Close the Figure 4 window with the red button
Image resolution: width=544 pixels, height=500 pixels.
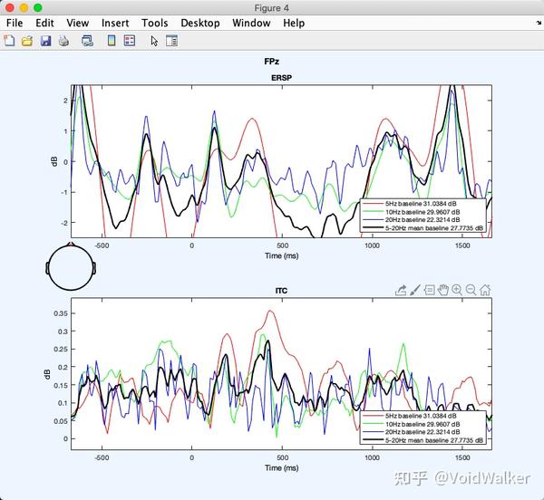pos(10,7)
